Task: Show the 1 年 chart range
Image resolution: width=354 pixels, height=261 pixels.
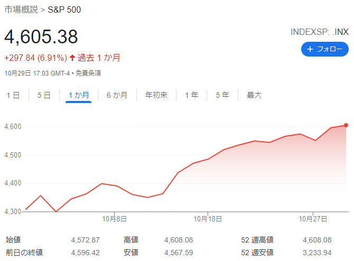Action: point(191,95)
